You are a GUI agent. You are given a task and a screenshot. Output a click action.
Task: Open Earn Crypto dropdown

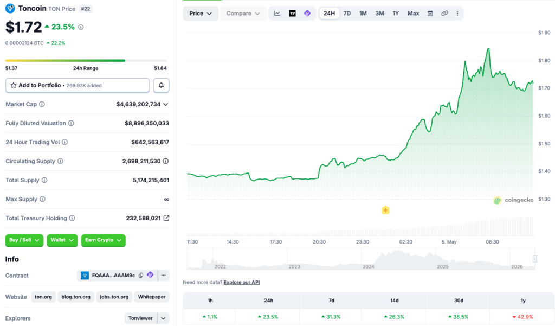pos(103,240)
